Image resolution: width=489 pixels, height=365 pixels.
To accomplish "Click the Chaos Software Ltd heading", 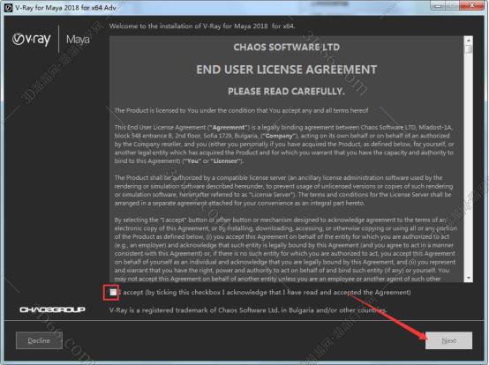I will [x=287, y=47].
